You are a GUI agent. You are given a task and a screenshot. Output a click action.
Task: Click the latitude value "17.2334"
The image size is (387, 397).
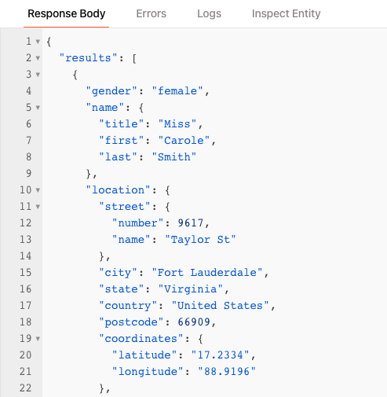pyautogui.click(x=220, y=355)
